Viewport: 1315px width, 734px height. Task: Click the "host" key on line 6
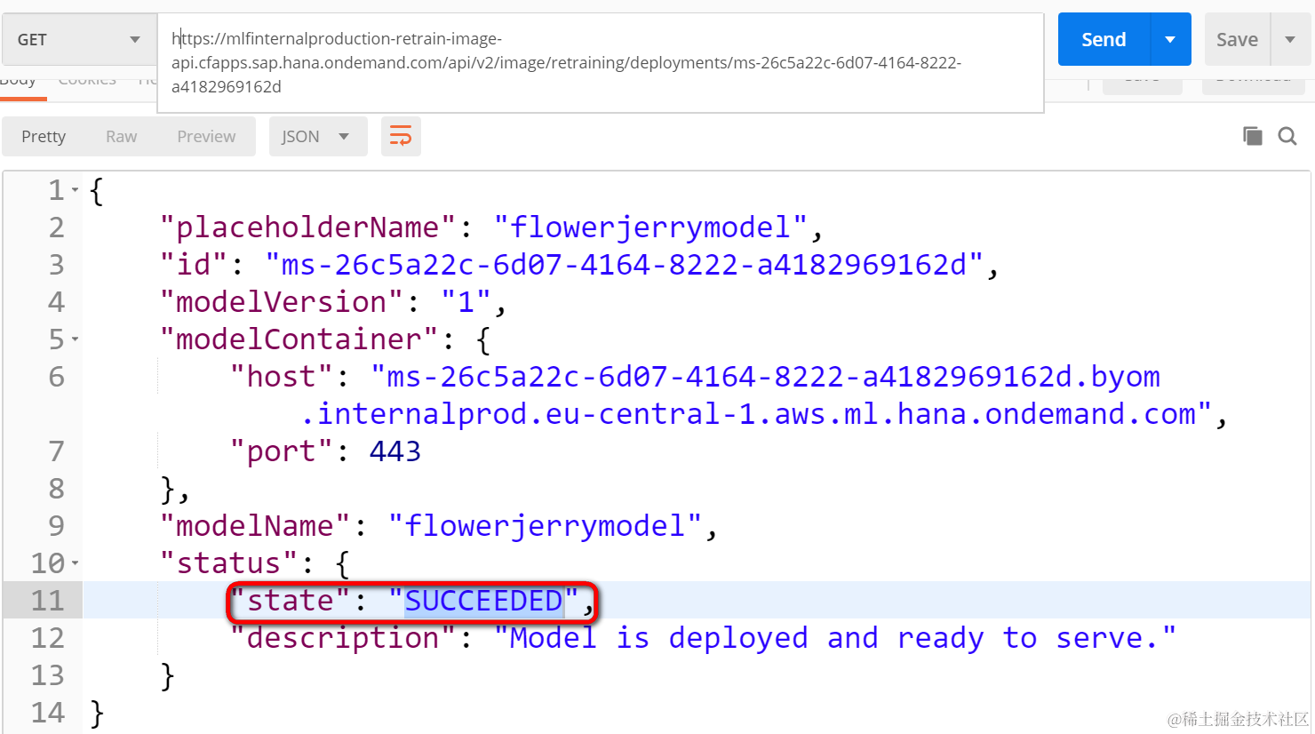tap(282, 377)
